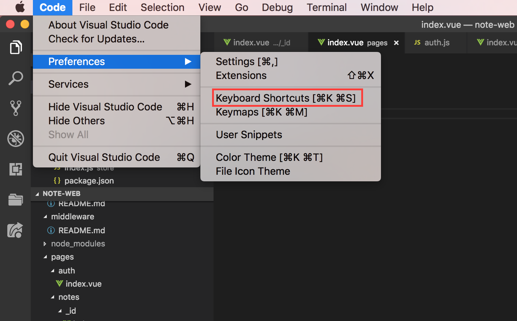
Task: Minimize the window with yellow button
Action: [25, 24]
